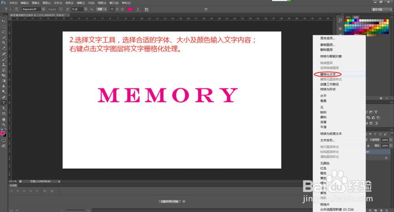The height and width of the screenshot is (212, 394).
Task: Left align text
Action: tap(112, 9)
